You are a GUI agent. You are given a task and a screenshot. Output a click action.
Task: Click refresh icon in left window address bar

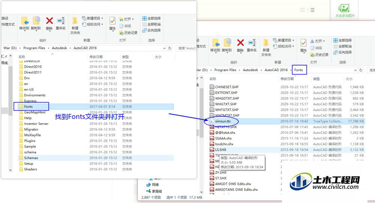pos(170,48)
